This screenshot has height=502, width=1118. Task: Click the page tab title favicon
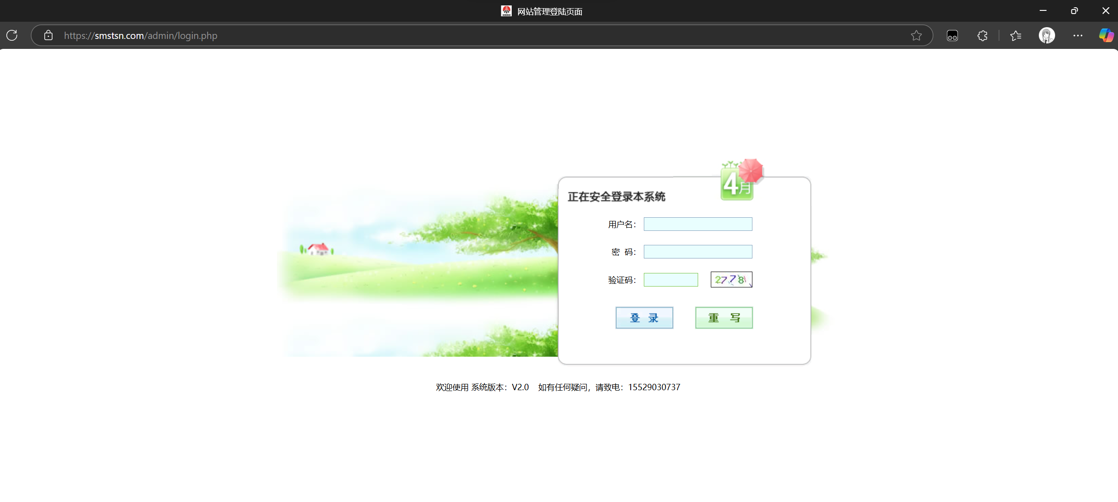click(506, 11)
